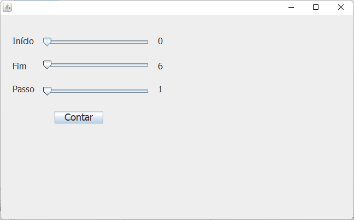Screen dimensions: 354x220
Task: Click the middle of the Passo slider track
Action: tap(96, 91)
